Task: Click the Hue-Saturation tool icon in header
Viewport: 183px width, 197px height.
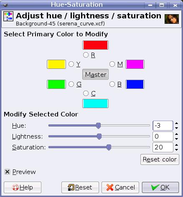Action: [x=8, y=16]
